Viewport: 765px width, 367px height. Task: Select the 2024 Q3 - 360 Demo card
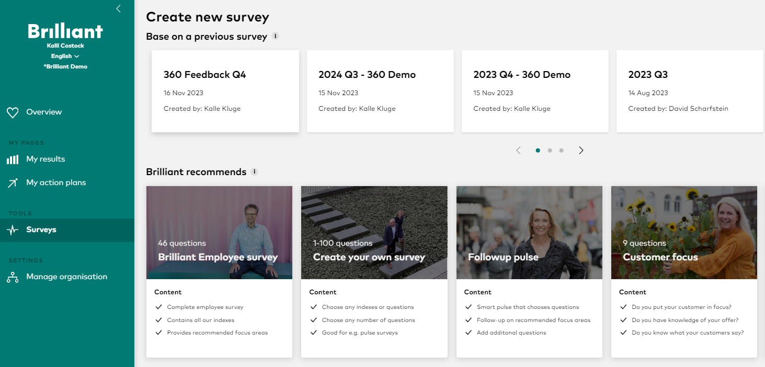coord(380,91)
